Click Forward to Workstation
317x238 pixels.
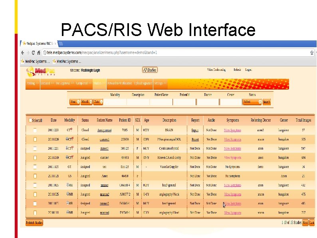[x=120, y=83]
